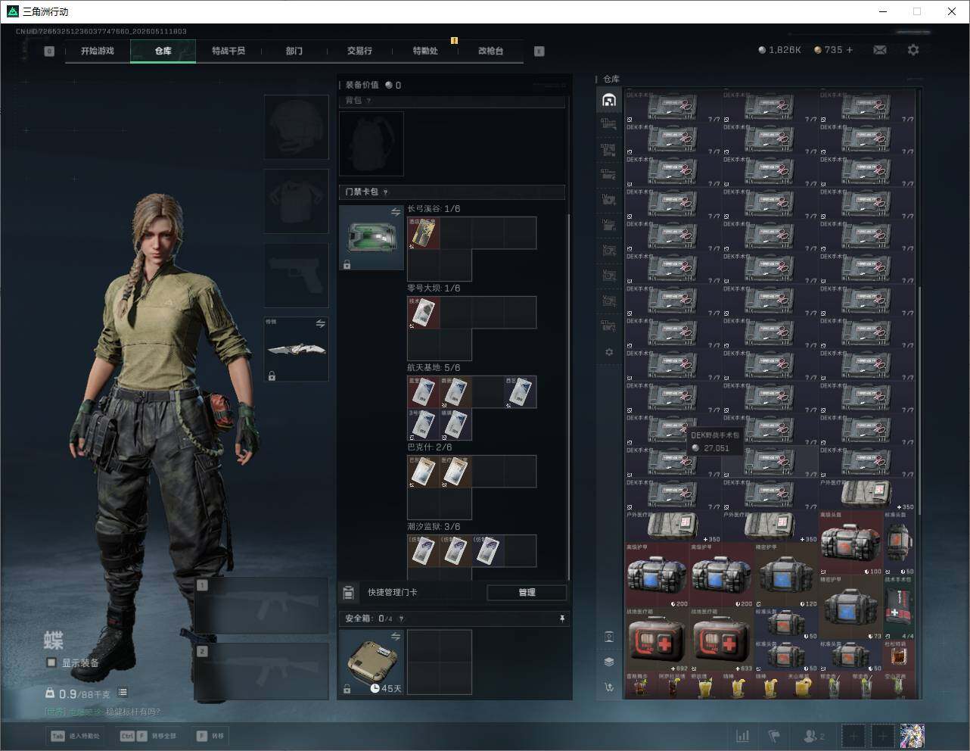Swap the melee weapon arrows
The height and width of the screenshot is (751, 970).
coord(321,323)
